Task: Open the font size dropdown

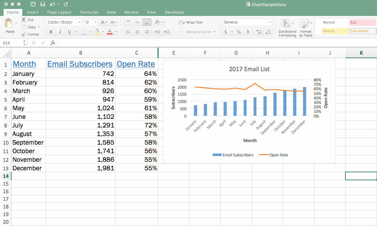Action: [95, 22]
